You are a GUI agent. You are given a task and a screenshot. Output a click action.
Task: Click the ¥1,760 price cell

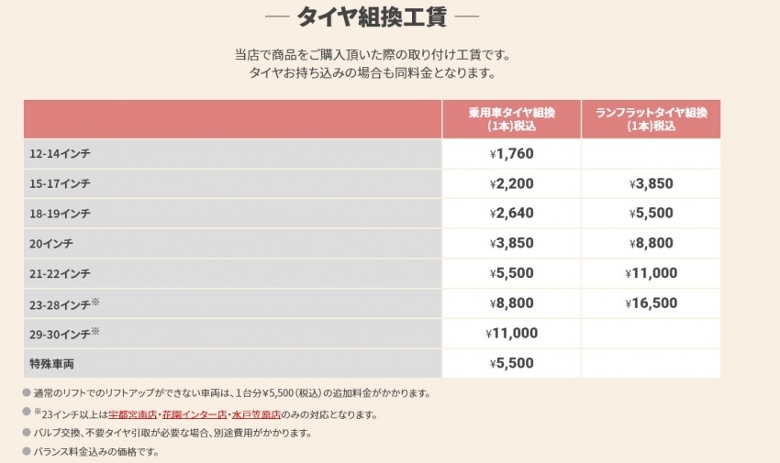click(x=511, y=153)
